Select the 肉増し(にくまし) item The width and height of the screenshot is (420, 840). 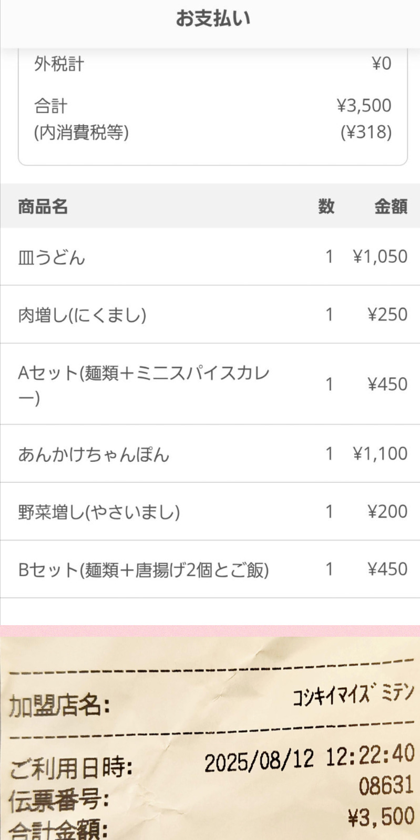82,315
